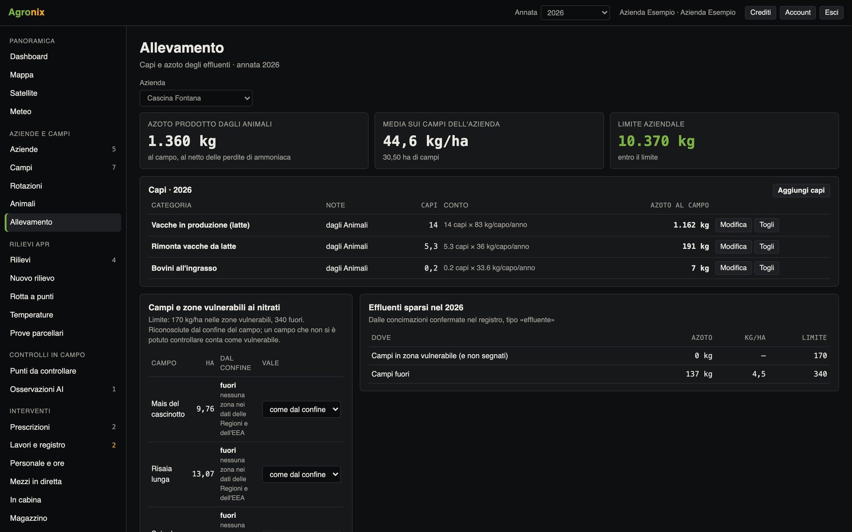Open Campi in sidebar
Image resolution: width=852 pixels, height=532 pixels.
63,168
